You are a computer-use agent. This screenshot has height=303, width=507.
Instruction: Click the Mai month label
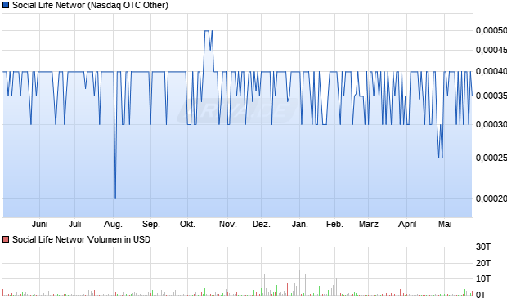(x=445, y=224)
